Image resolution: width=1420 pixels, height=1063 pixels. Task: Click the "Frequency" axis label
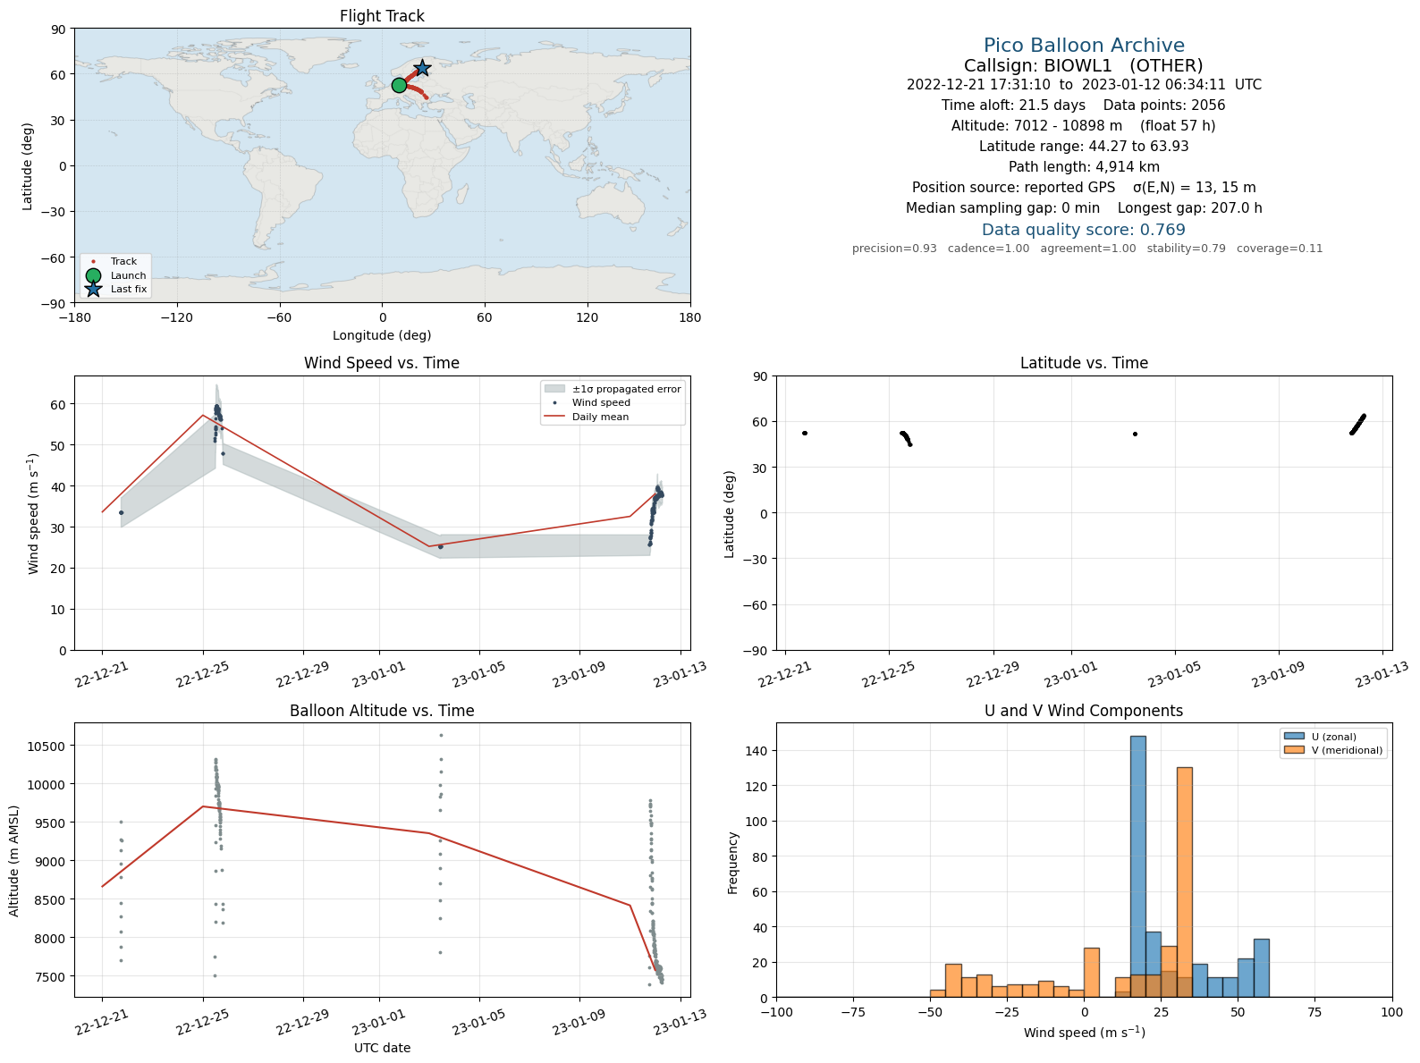pos(733,863)
